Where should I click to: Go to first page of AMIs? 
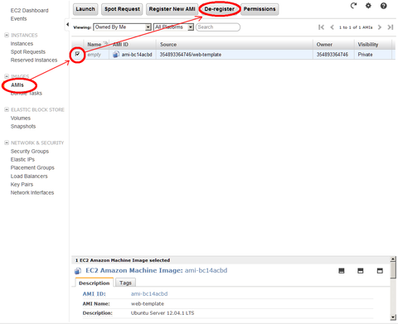[321, 27]
